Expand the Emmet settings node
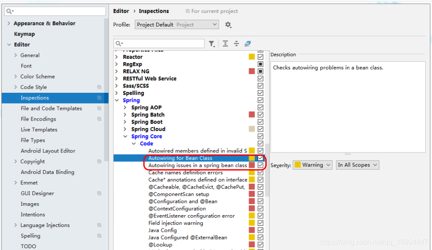Screen dimensions: 432x250 [15, 182]
